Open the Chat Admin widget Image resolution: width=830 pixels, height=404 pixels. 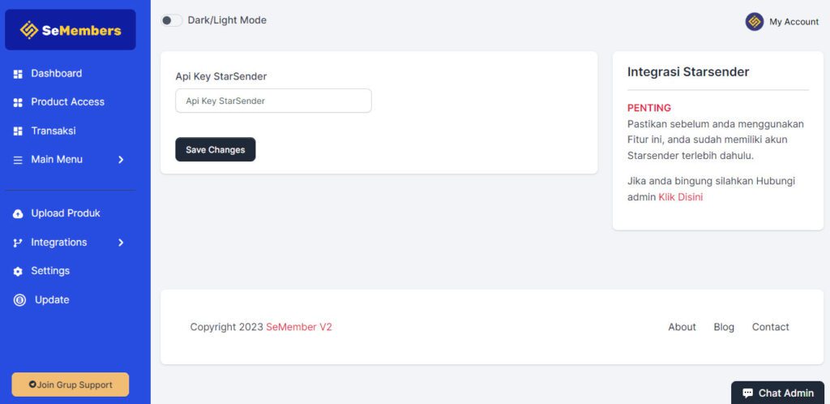777,393
